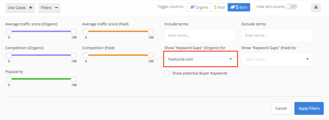Click Popularity slider minimum handle
This screenshot has height=120, width=329.
[9, 79]
